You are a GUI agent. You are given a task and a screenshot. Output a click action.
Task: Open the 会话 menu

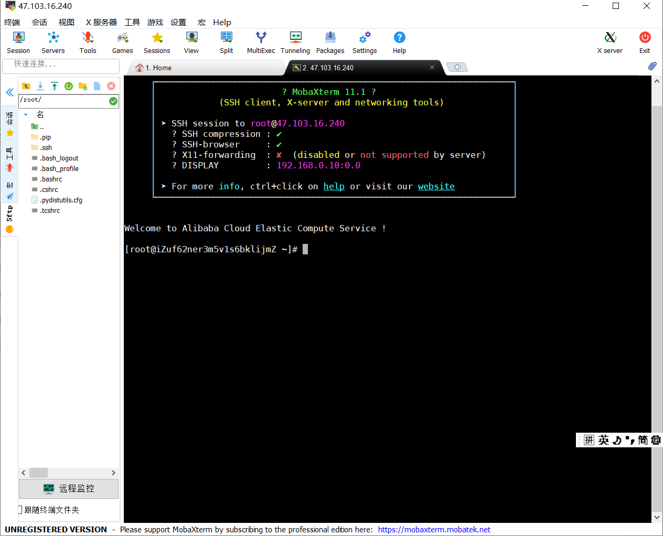tap(39, 23)
